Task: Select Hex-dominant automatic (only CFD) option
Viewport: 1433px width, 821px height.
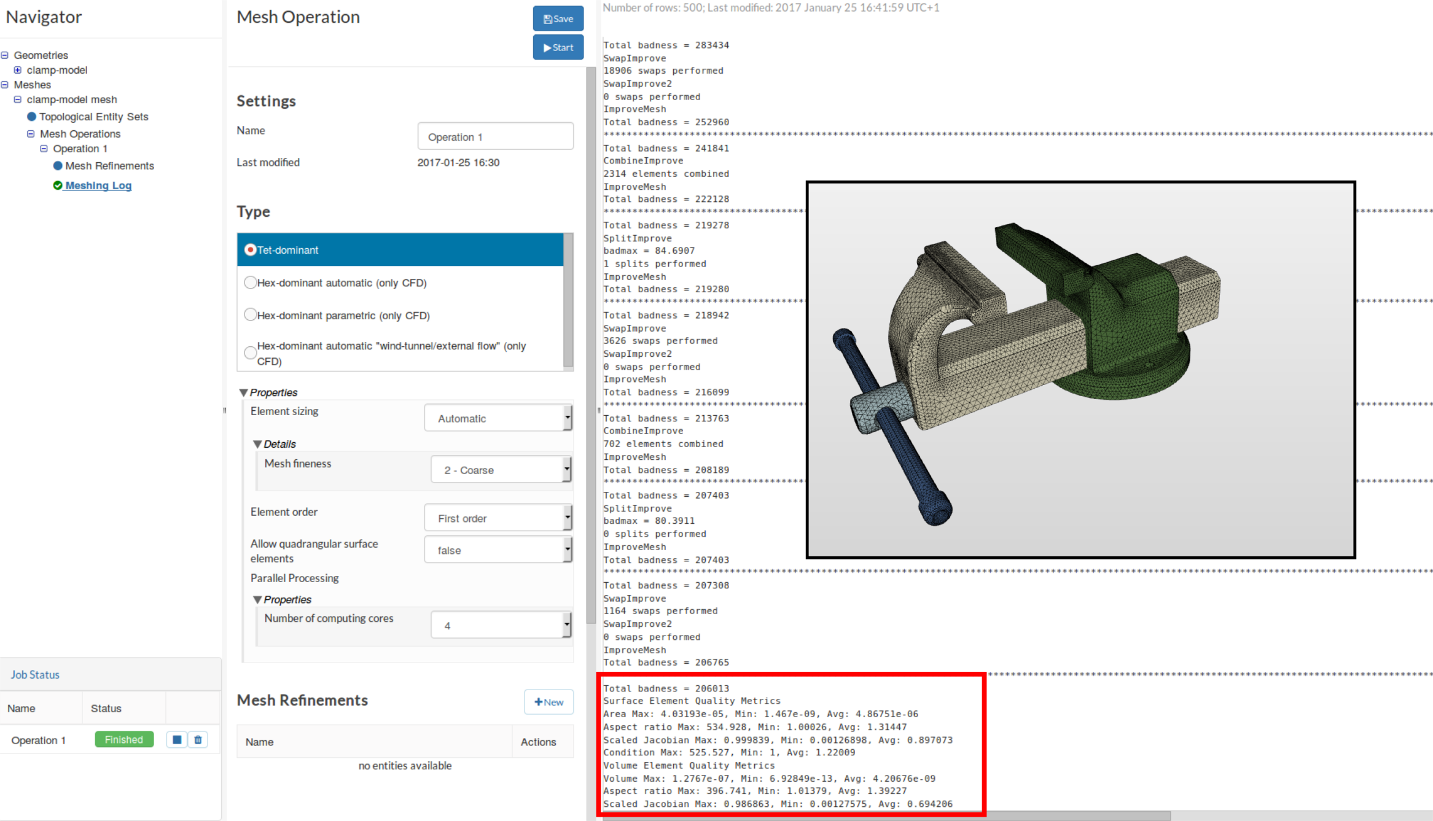Action: [250, 282]
